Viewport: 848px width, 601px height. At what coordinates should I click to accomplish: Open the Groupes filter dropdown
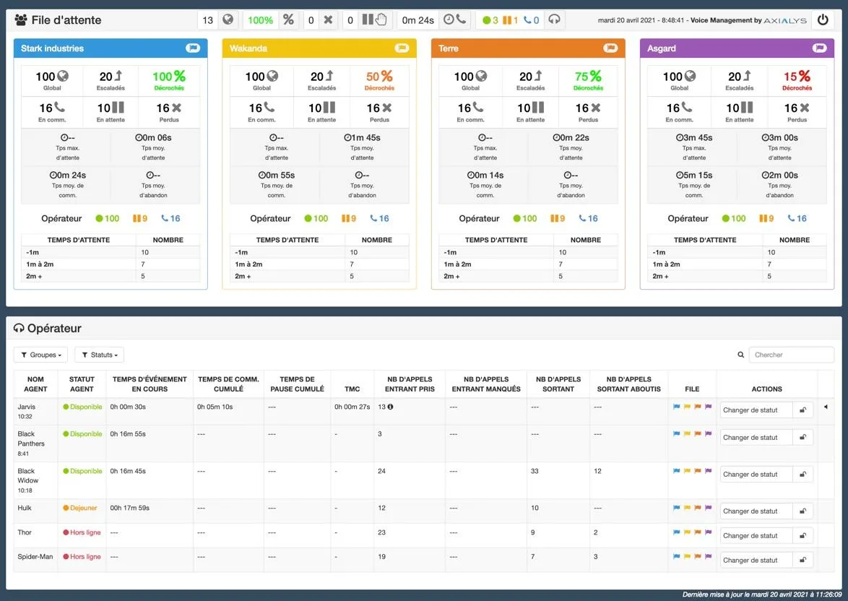(40, 355)
